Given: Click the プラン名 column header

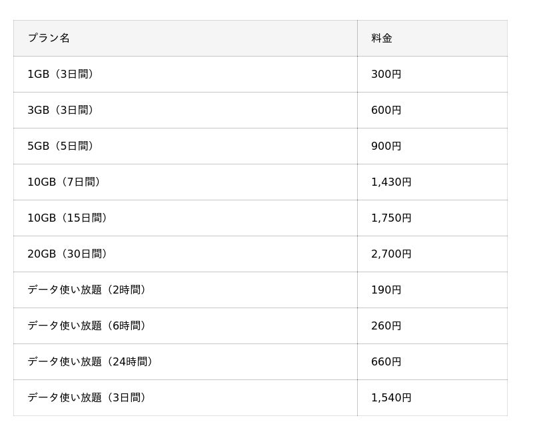Looking at the screenshot, I should [x=49, y=38].
